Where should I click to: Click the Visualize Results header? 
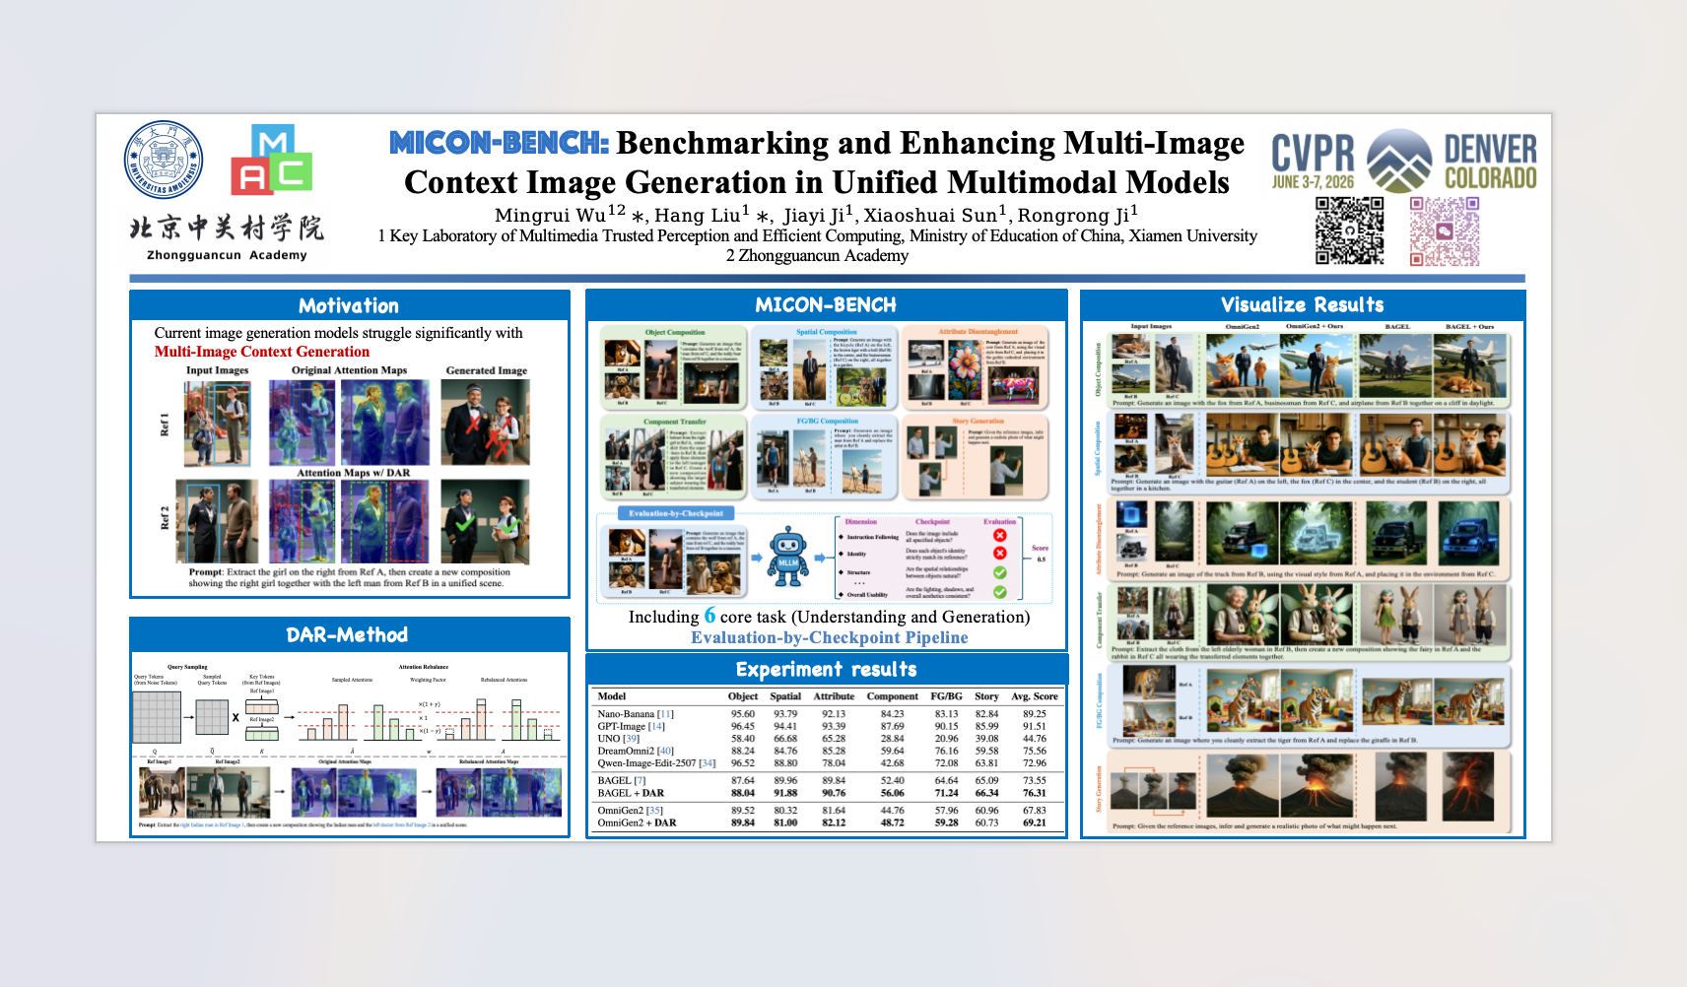[x=1303, y=305]
